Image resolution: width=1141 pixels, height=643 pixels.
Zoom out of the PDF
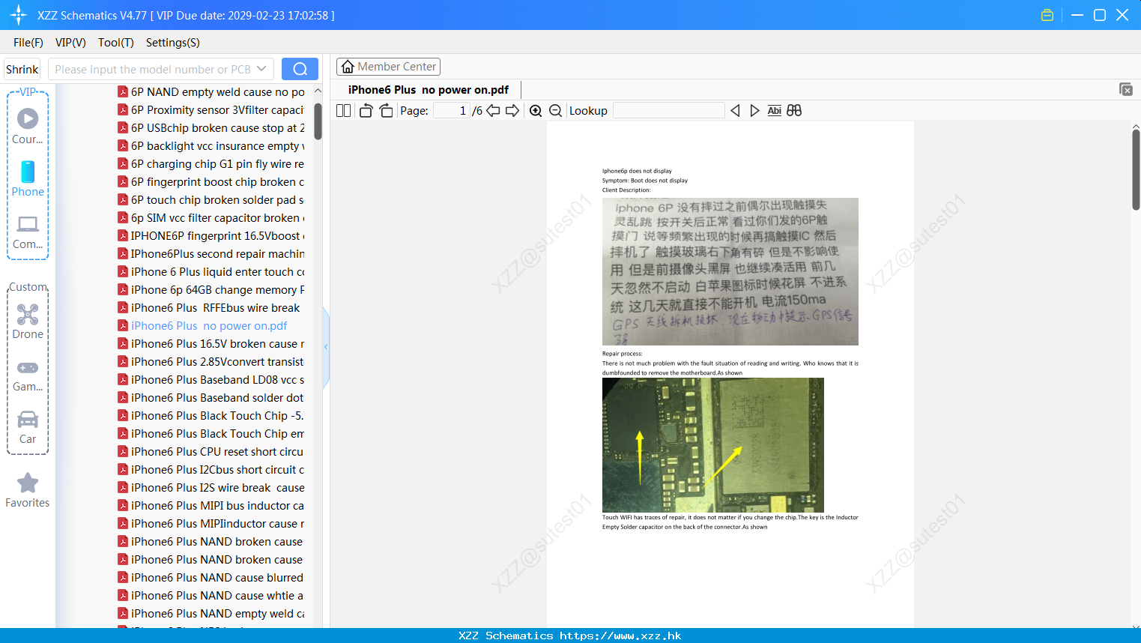pos(556,111)
